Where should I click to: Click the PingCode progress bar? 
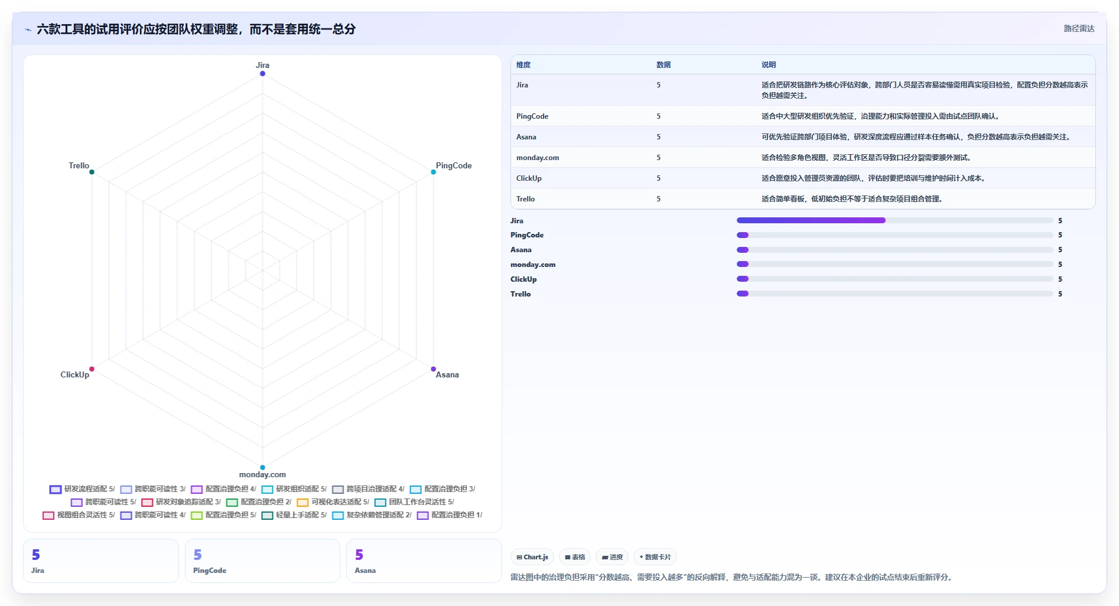click(x=894, y=235)
